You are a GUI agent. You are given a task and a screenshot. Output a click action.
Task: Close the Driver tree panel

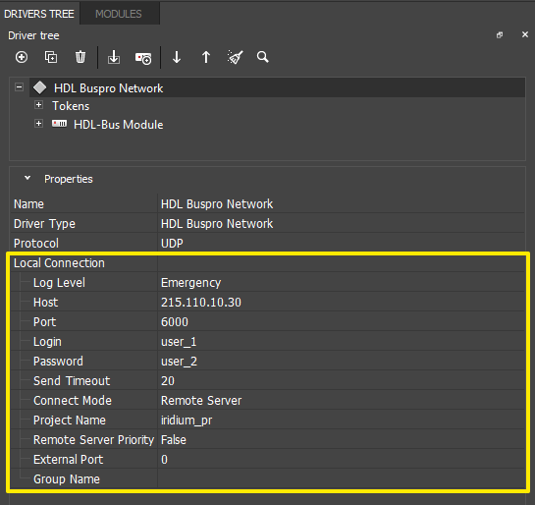(525, 34)
